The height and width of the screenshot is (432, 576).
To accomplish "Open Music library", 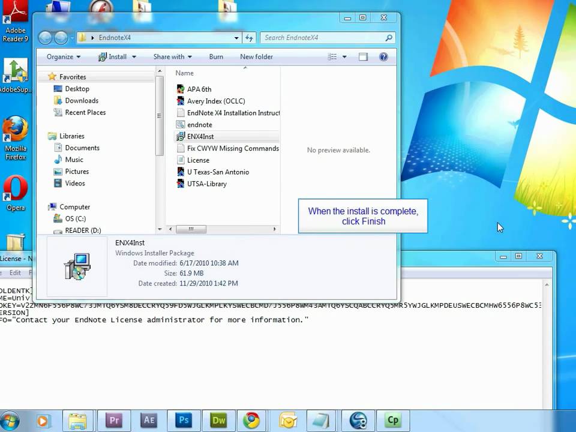I will pos(74,160).
